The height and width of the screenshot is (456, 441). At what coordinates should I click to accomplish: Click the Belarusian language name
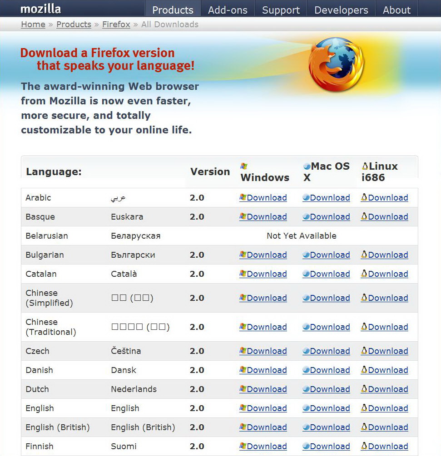(x=47, y=235)
